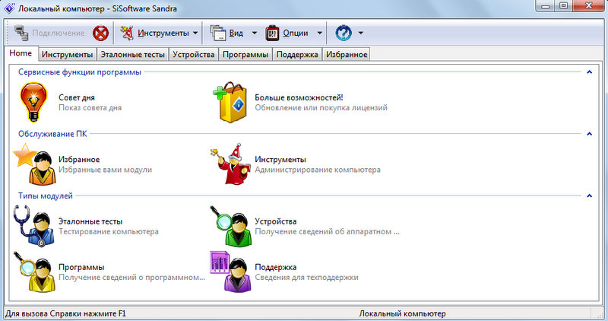Click the Типы модулей heading
This screenshot has width=608, height=321.
click(46, 195)
